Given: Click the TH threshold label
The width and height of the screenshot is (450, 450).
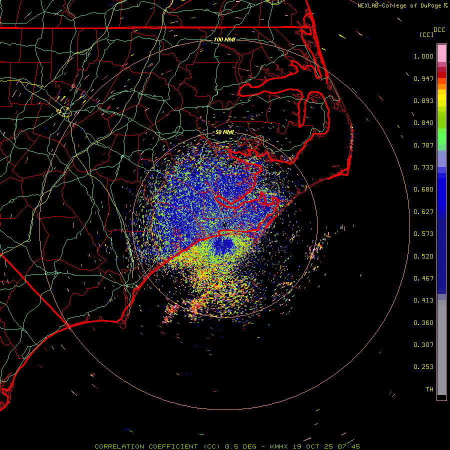Looking at the screenshot, I should click(x=429, y=389).
